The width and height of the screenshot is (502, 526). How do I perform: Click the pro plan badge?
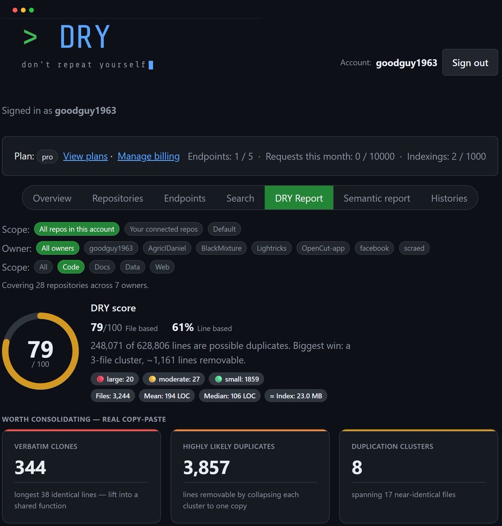tap(47, 157)
